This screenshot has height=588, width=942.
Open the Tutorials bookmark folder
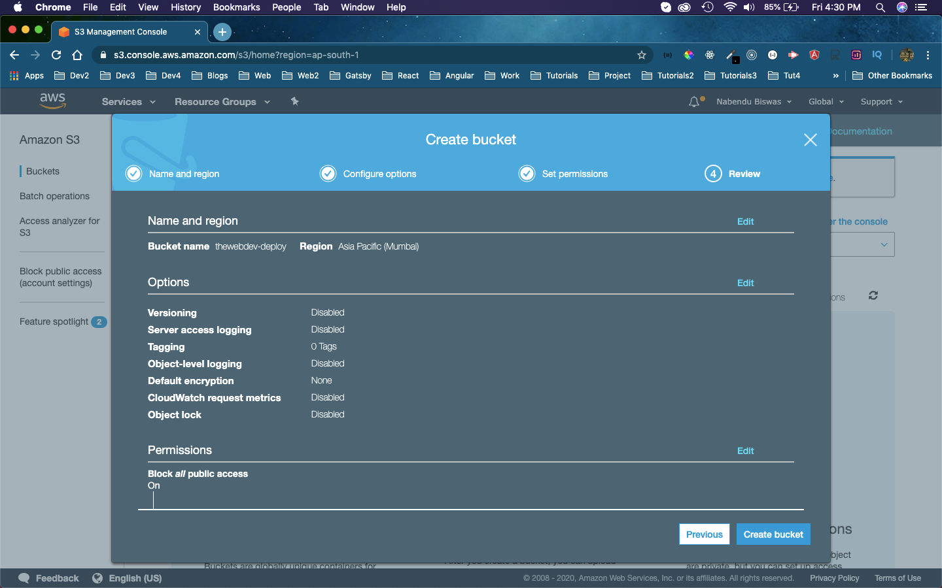point(554,76)
